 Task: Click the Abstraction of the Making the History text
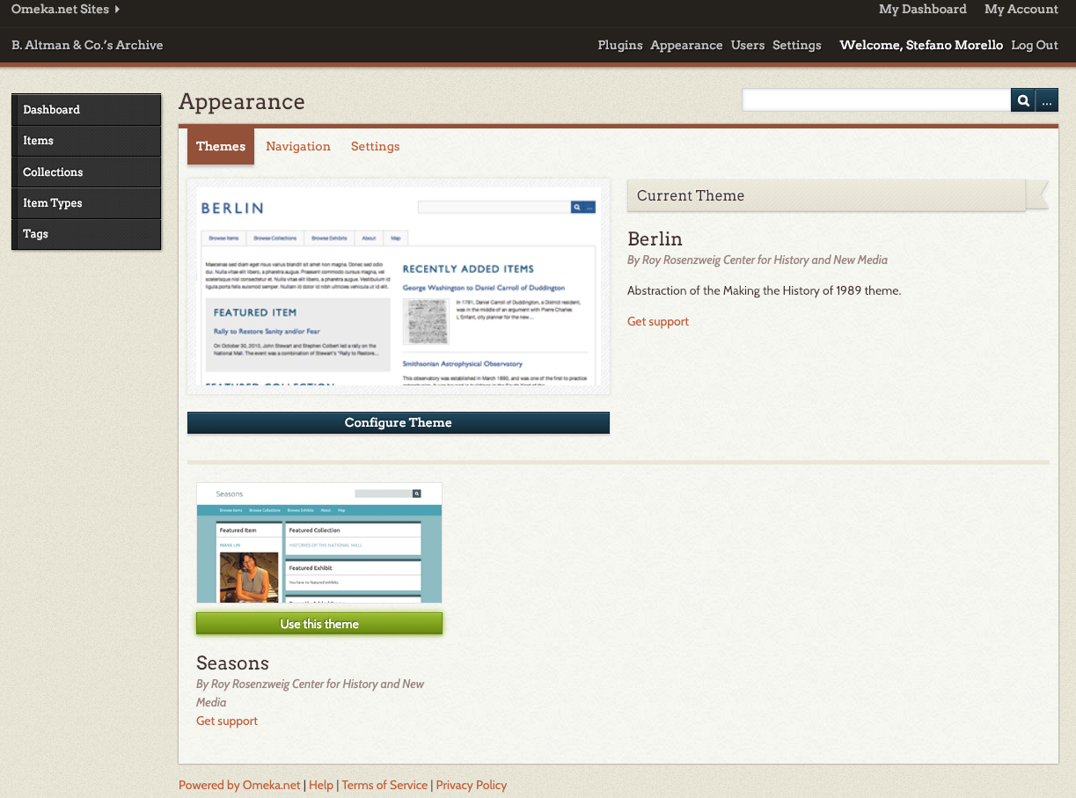click(x=765, y=290)
